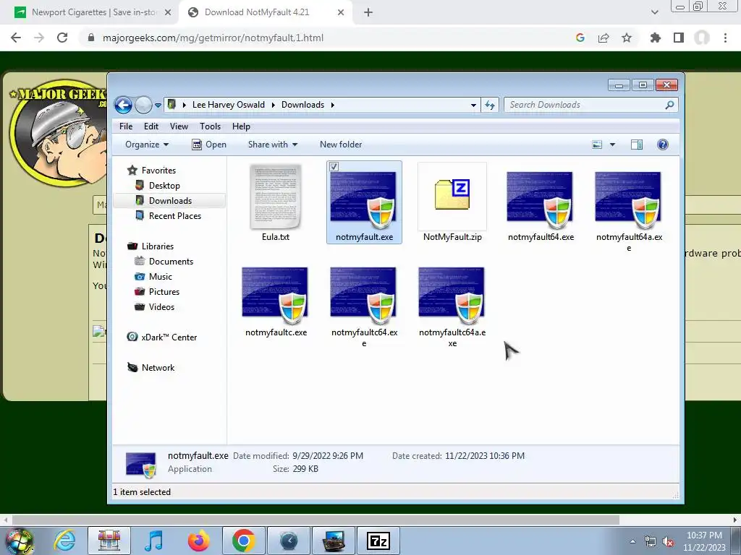Click the Open toolbar button
The height and width of the screenshot is (555, 741).
pyautogui.click(x=209, y=145)
